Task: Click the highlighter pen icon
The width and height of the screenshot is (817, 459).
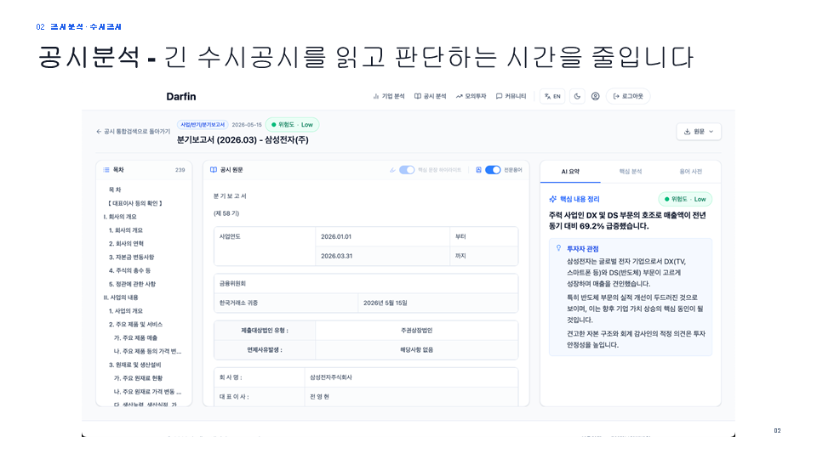Action: click(x=393, y=170)
